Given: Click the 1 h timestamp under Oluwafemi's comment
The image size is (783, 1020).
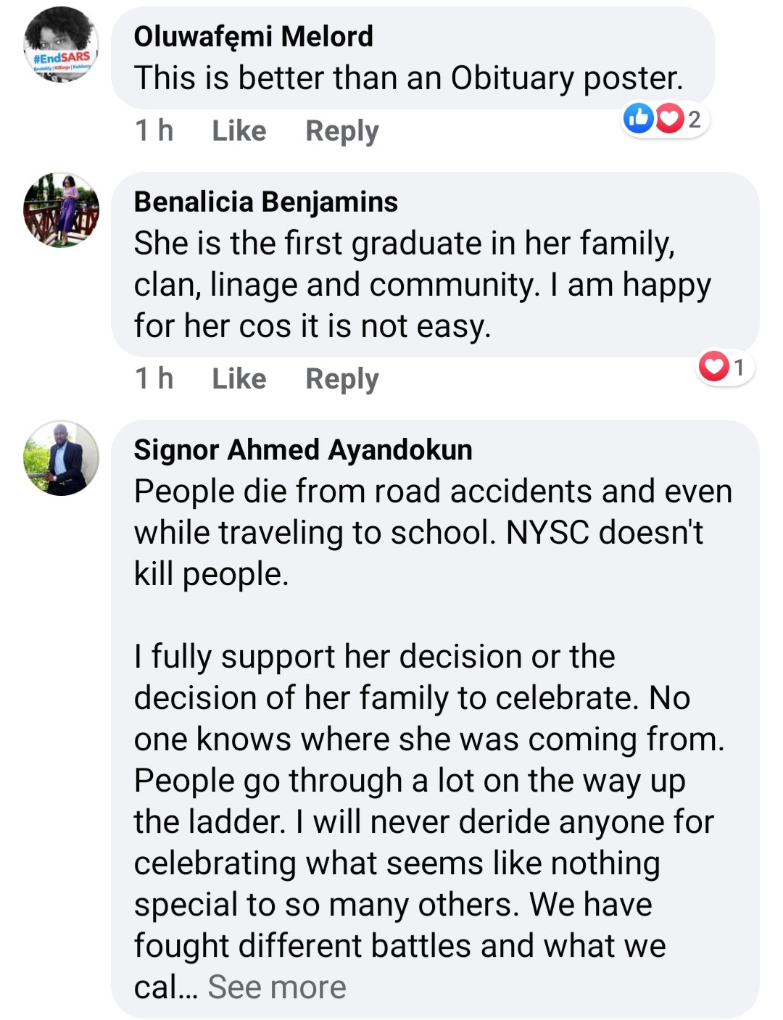Looking at the screenshot, I should (154, 131).
